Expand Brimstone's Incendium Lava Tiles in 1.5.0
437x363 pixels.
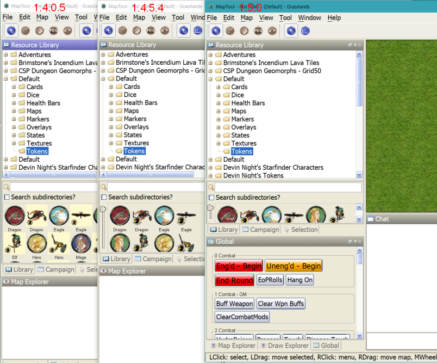point(210,63)
